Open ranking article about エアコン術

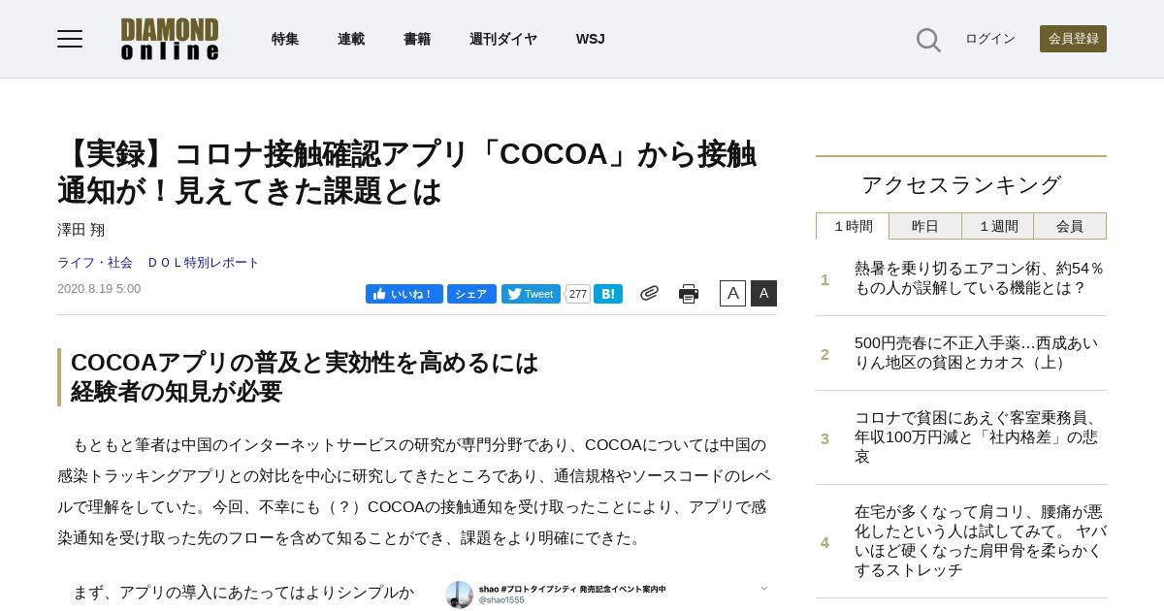click(980, 277)
